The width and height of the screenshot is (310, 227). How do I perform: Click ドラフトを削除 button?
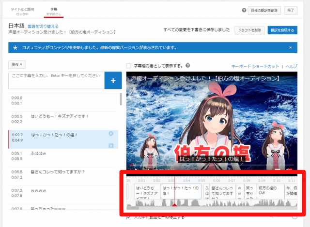coord(249,30)
